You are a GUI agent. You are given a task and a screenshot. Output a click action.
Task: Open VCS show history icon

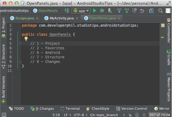(x=134, y=11)
